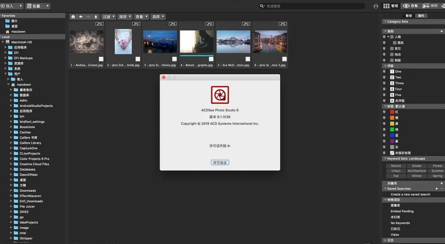Select rating Five icon

(x=392, y=95)
